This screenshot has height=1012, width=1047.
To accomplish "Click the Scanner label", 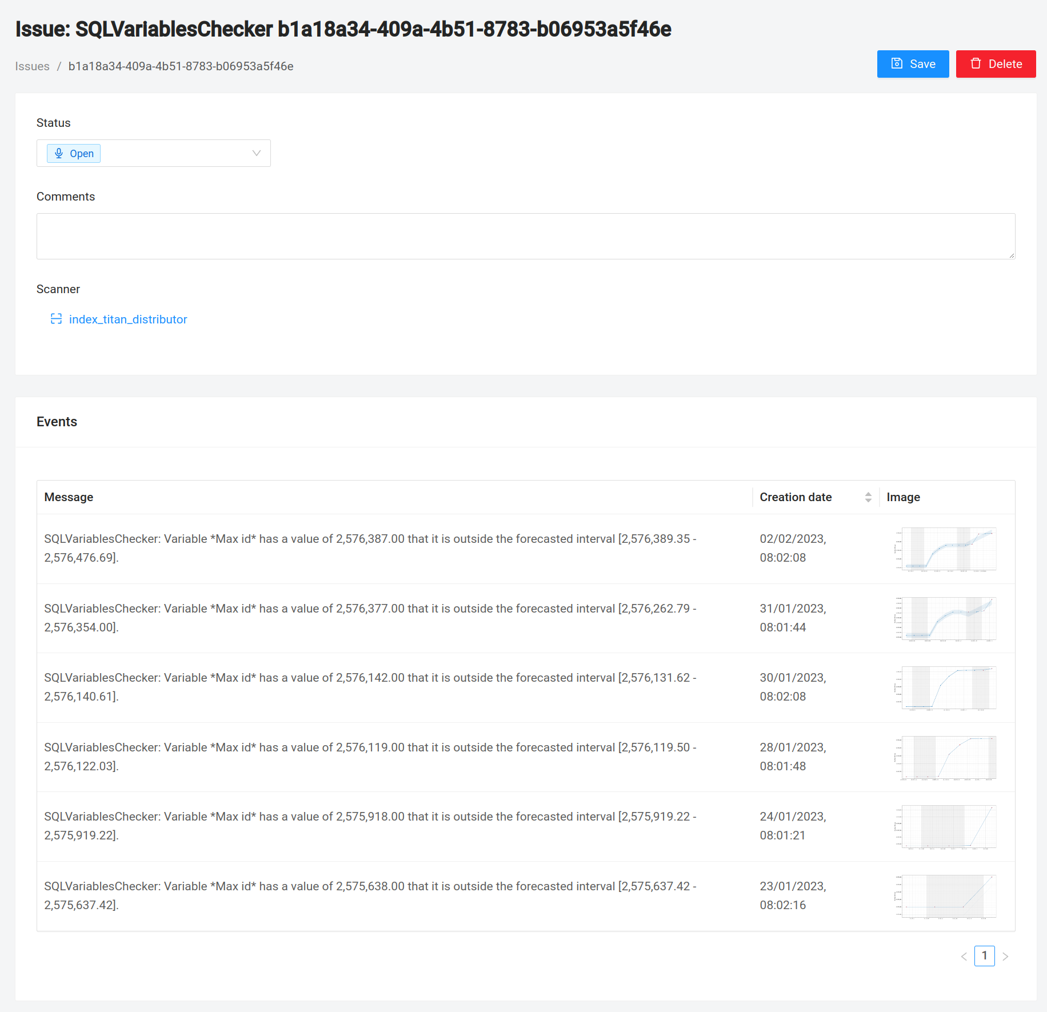I will (x=58, y=289).
